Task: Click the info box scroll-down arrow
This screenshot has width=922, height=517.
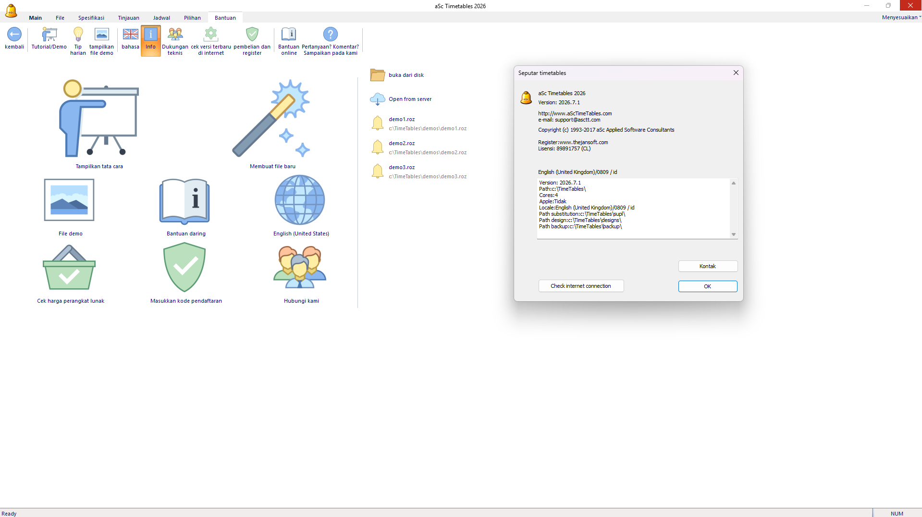Action: tap(734, 234)
